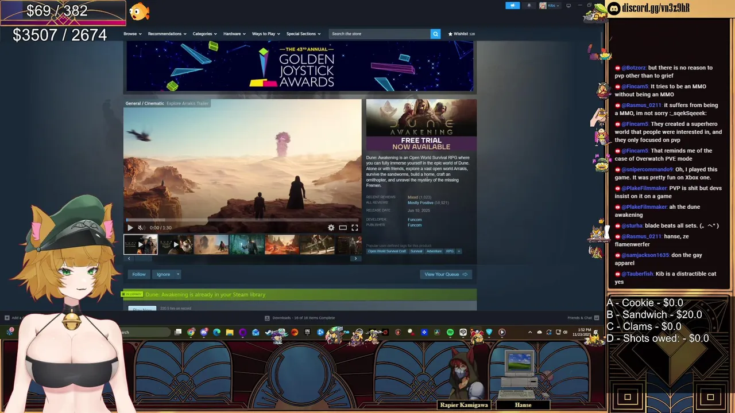
Task: Open the Funcom developer link
Action: click(415, 220)
